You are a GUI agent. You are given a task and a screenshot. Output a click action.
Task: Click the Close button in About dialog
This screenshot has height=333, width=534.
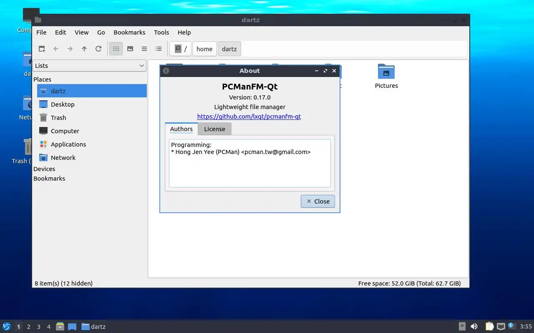click(x=318, y=201)
